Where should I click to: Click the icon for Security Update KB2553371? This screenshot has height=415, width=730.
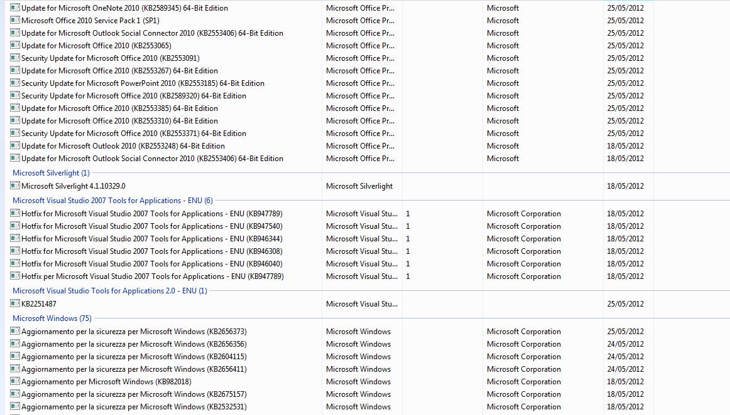[15, 133]
